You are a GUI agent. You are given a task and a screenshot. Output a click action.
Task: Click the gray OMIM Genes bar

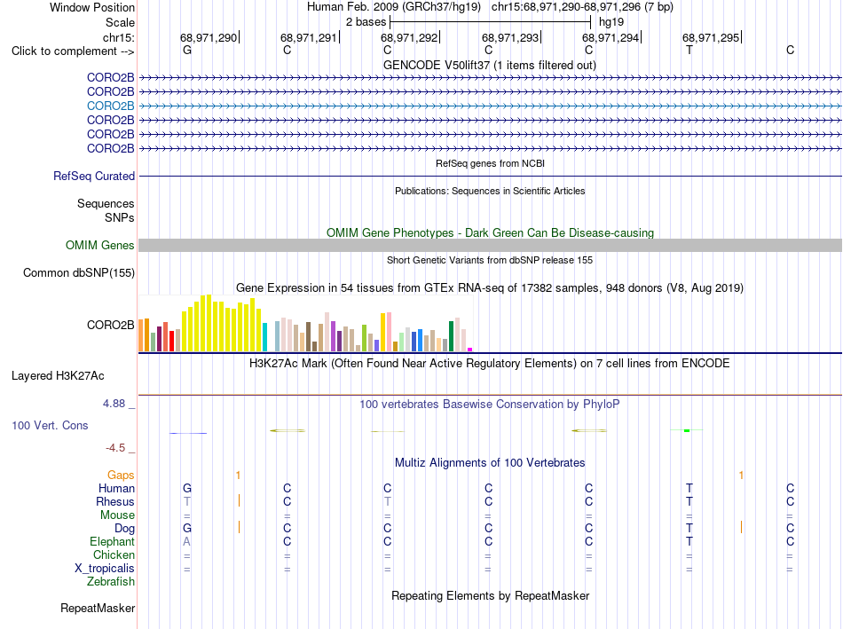coord(490,245)
